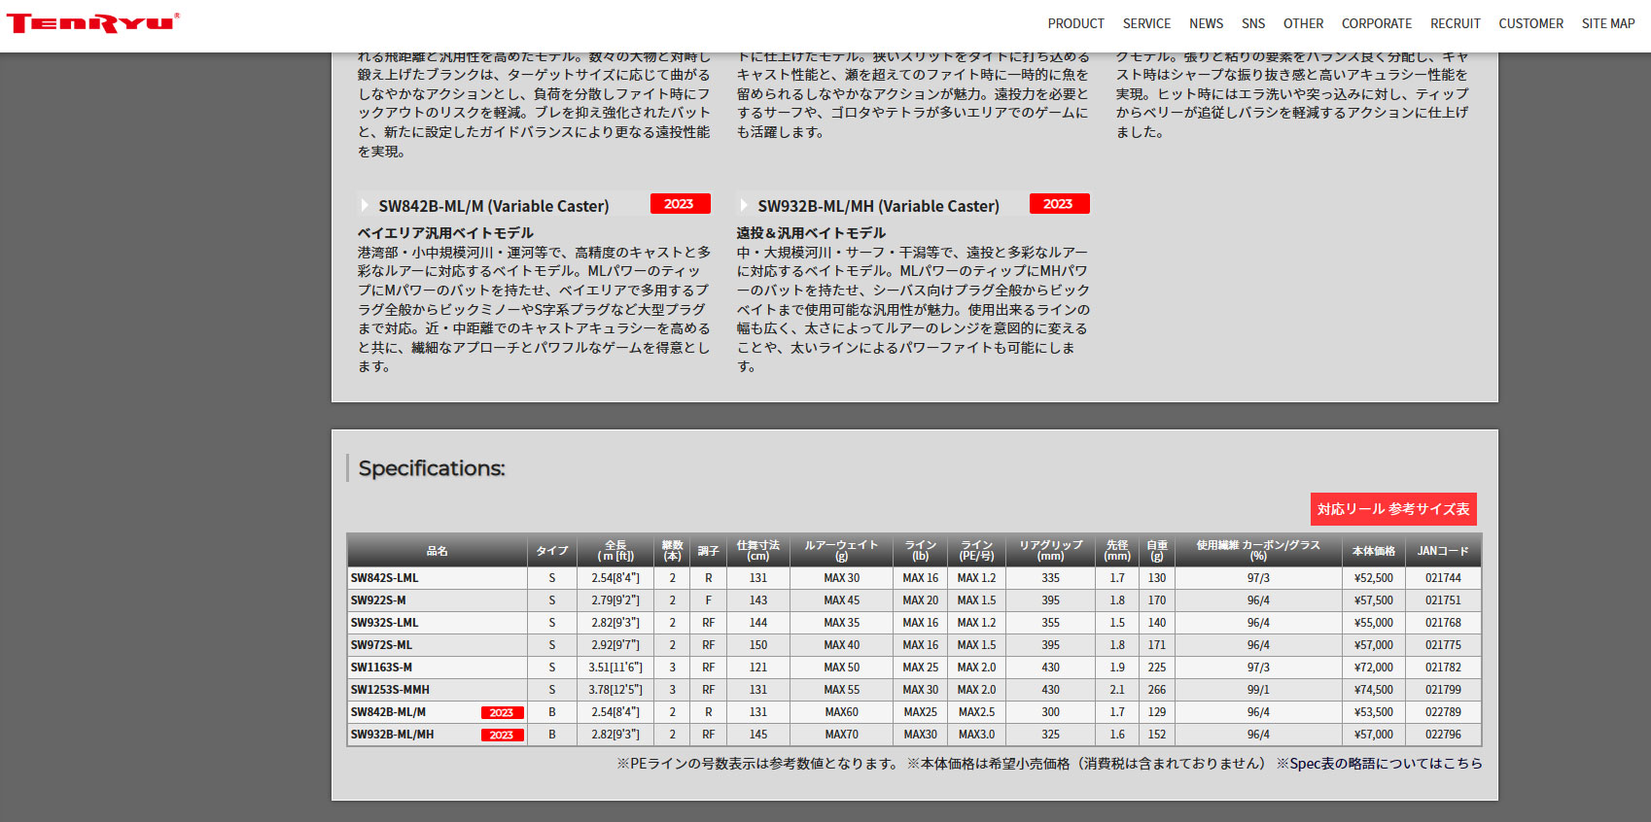Select the SW842B-ML/M table row name

pyautogui.click(x=388, y=712)
